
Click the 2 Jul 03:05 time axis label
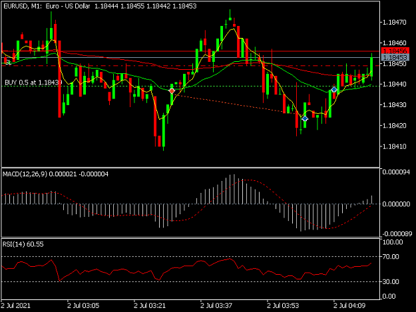click(83, 305)
